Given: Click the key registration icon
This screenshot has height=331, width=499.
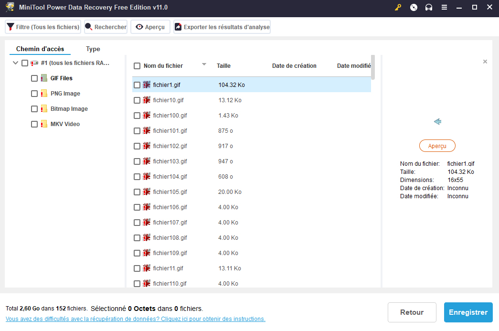Looking at the screenshot, I should pyautogui.click(x=398, y=8).
